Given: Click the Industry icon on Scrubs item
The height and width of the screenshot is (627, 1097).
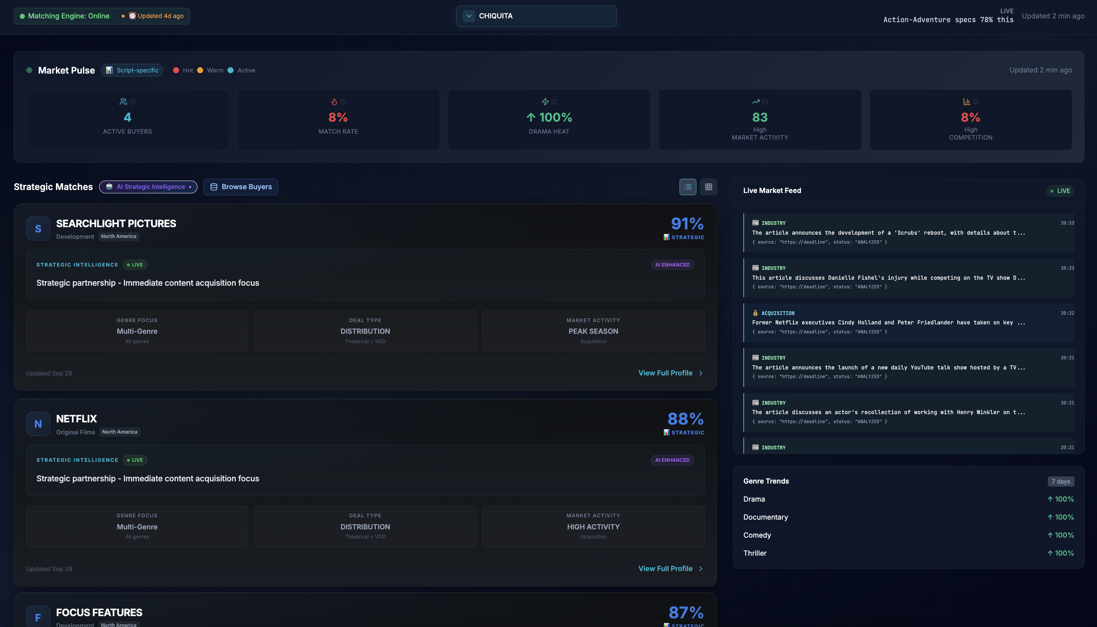Looking at the screenshot, I should click(755, 223).
